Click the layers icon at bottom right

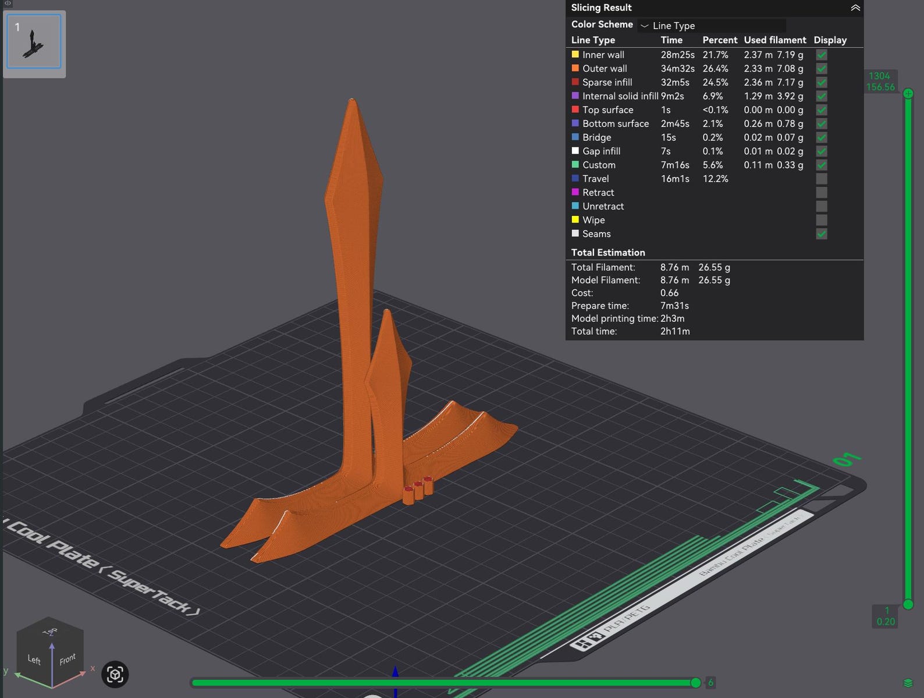(908, 682)
